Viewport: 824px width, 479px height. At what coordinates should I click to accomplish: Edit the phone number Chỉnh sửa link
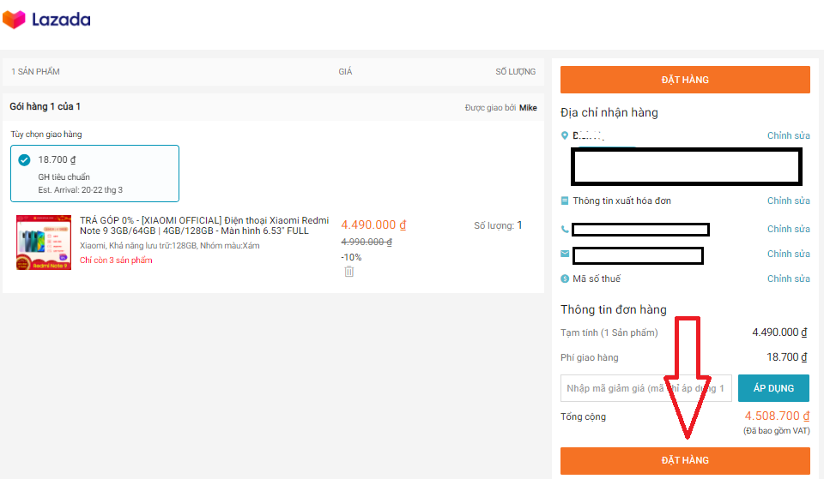(788, 229)
